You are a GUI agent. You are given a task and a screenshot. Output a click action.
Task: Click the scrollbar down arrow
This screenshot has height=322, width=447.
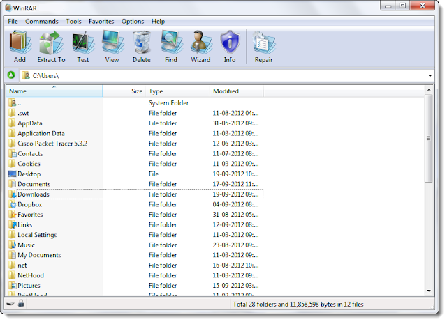coord(429,291)
